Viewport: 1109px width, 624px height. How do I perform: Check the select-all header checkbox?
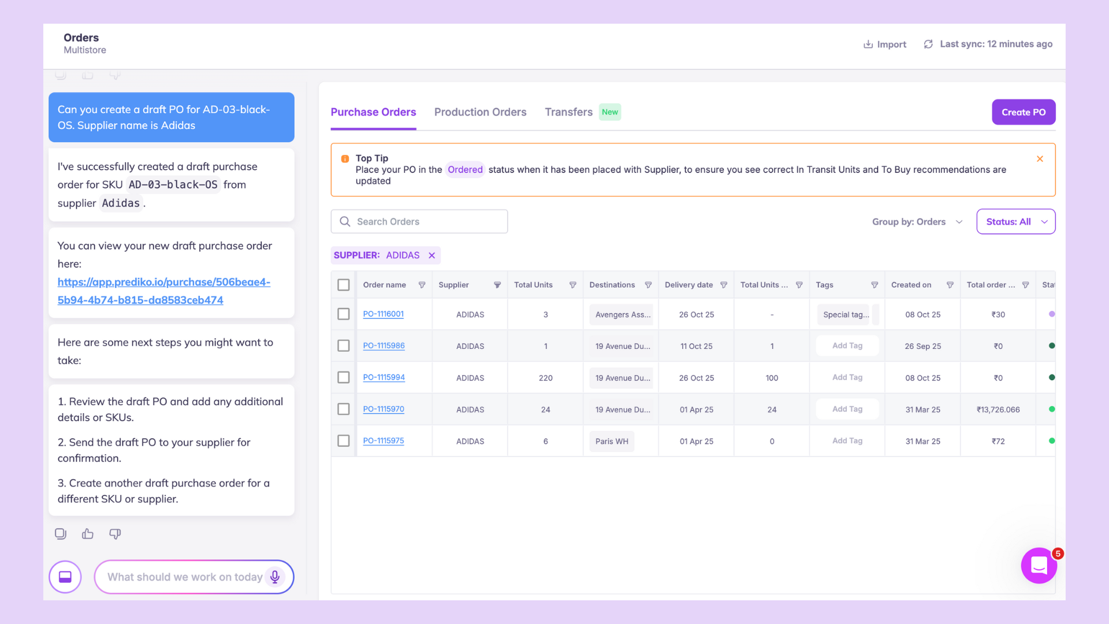tap(344, 285)
